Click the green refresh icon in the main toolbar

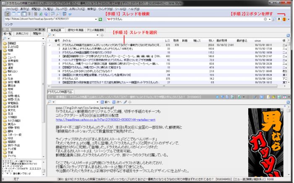41,14
